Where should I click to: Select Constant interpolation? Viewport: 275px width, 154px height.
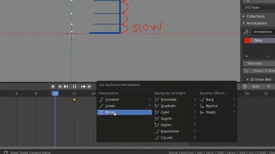click(x=125, y=100)
